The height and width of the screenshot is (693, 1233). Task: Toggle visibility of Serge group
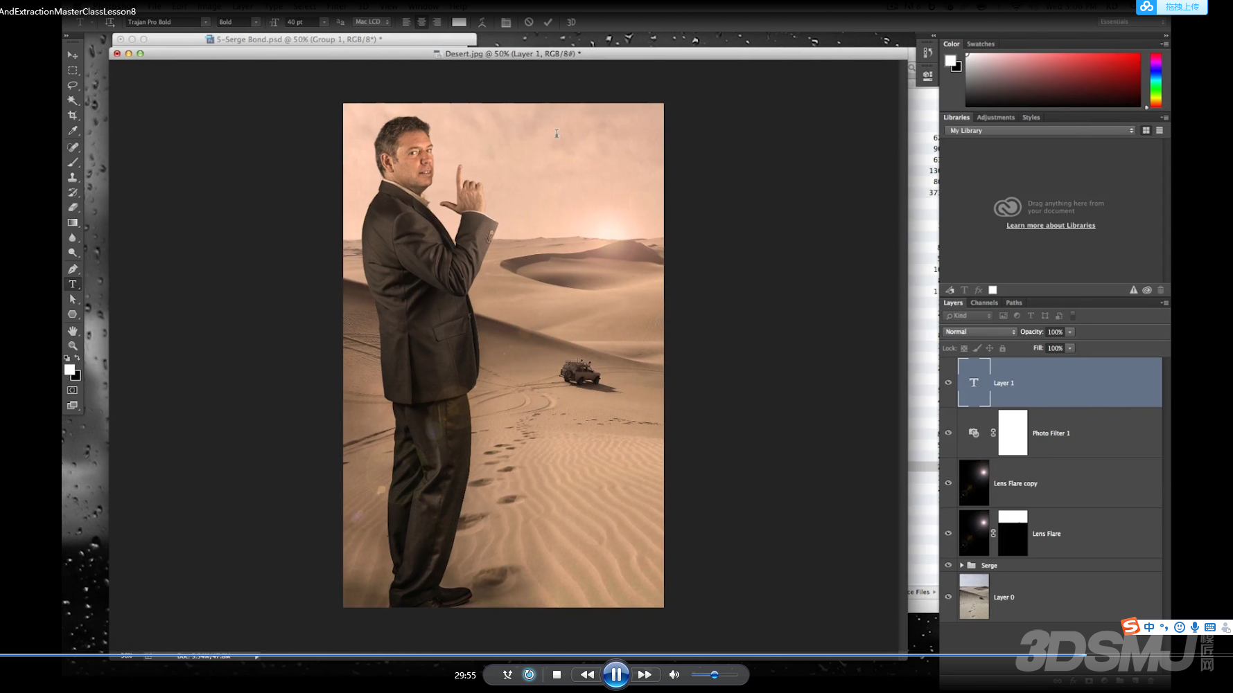[x=948, y=565]
